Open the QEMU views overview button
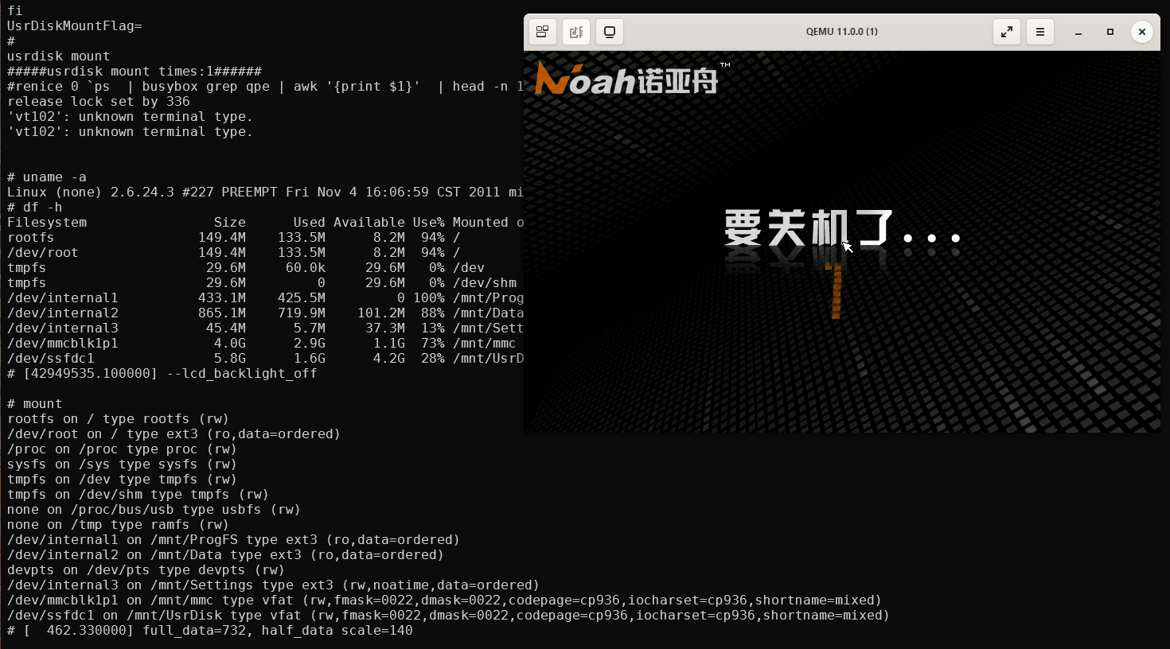Viewport: 1170px width, 649px height. [542, 32]
